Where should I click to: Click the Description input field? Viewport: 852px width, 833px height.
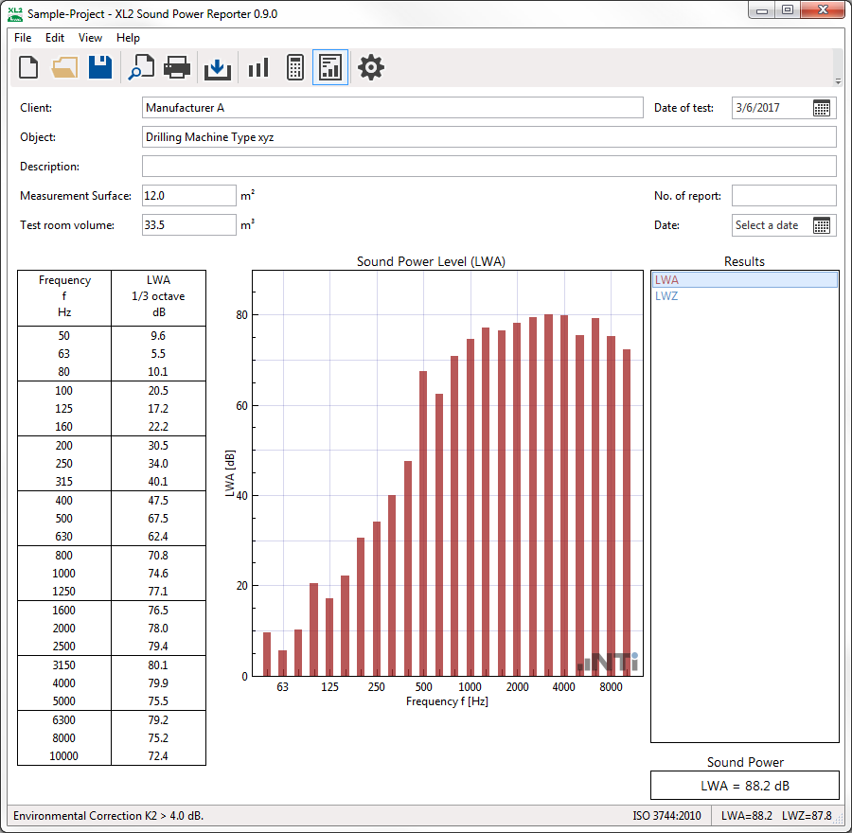pos(488,167)
